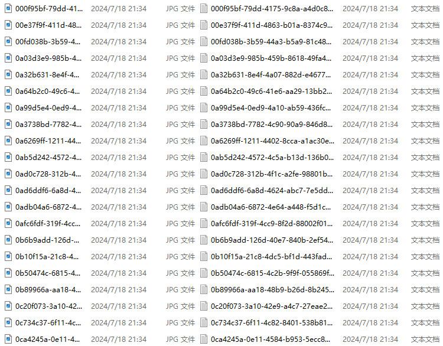Click the document icon for 0ad6ddf6-6a8d-4624-abc7
The image size is (443, 346).
204,190
